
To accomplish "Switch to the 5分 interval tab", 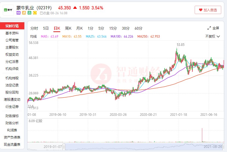I will 101,28.
